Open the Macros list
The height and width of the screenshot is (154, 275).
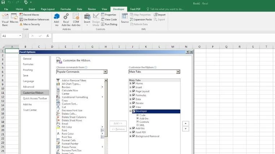point(14,19)
